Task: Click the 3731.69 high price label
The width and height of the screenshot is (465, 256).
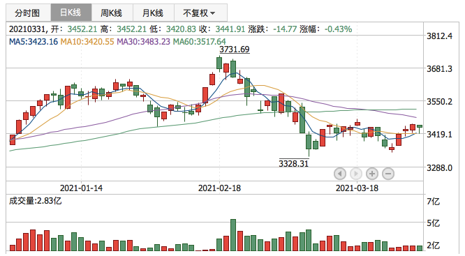Action: (x=235, y=50)
